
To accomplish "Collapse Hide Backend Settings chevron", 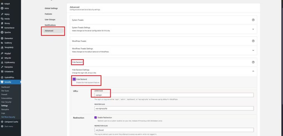I will point(253,71).
